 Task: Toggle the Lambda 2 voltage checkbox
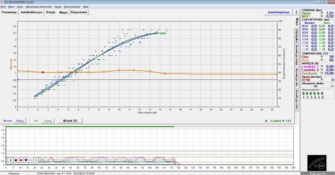(322, 70)
